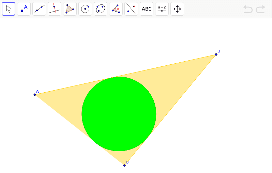Activate the Move Graphics View tool
This screenshot has height=173, width=272.
pos(177,9)
